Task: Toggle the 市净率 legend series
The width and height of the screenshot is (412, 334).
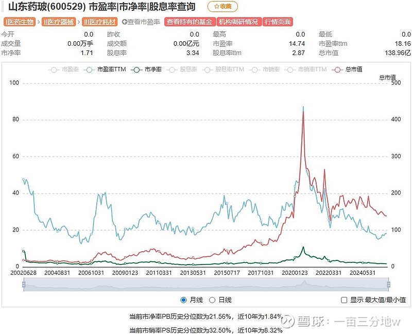Action: [x=147, y=69]
